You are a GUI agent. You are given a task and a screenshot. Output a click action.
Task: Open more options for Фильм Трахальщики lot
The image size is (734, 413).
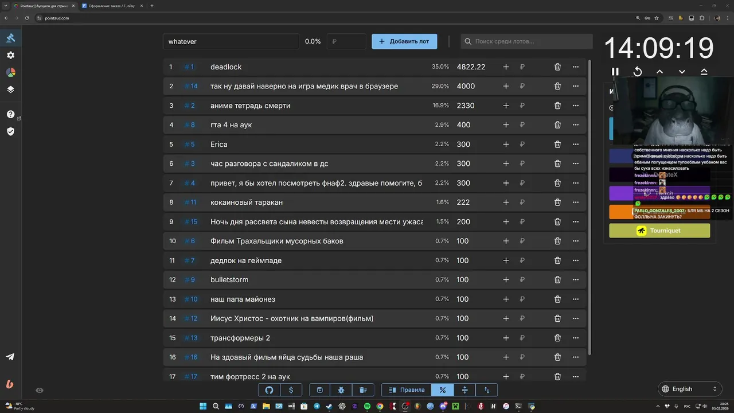point(576,241)
